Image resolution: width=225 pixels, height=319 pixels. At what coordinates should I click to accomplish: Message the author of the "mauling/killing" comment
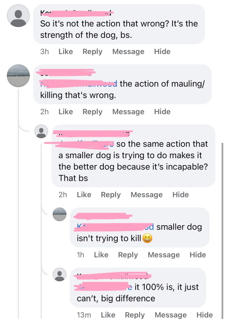click(x=128, y=112)
